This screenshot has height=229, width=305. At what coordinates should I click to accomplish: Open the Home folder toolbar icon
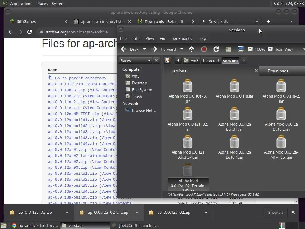pyautogui.click(x=228, y=49)
